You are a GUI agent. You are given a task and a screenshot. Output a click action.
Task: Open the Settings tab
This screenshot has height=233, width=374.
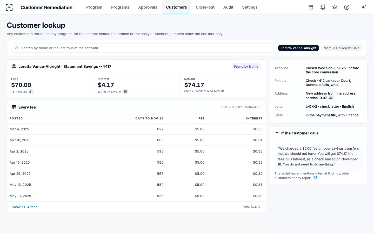pyautogui.click(x=250, y=7)
